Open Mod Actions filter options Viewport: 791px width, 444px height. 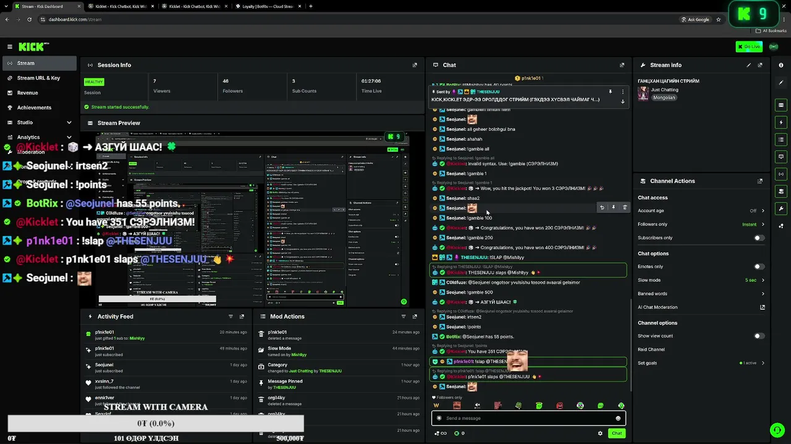pyautogui.click(x=404, y=316)
